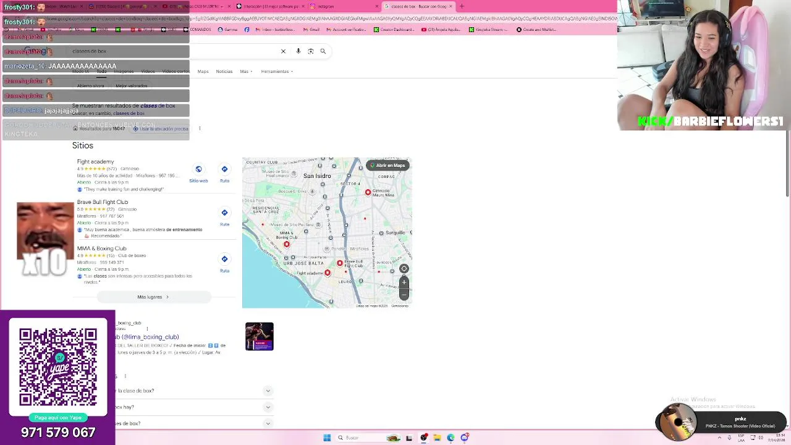Click the Brave Bull Fight Club map pin
Image resolution: width=791 pixels, height=445 pixels.
click(x=339, y=263)
